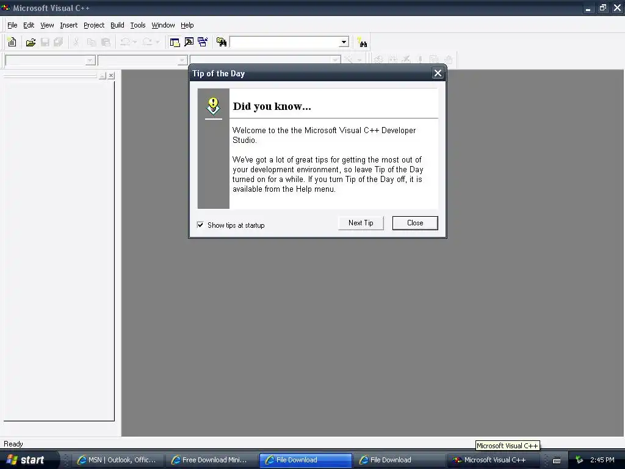
Task: Click the 2:45 PM clock
Action: coord(602,460)
